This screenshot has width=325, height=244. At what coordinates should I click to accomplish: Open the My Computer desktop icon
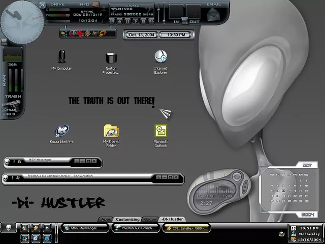click(61, 57)
